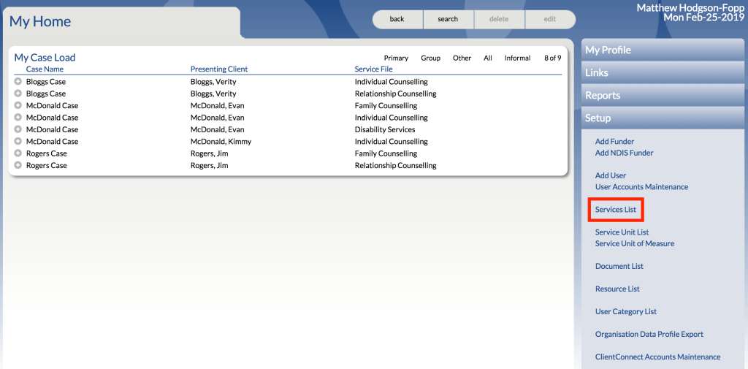748x369 pixels.
Task: Filter case load by Other
Action: point(462,58)
